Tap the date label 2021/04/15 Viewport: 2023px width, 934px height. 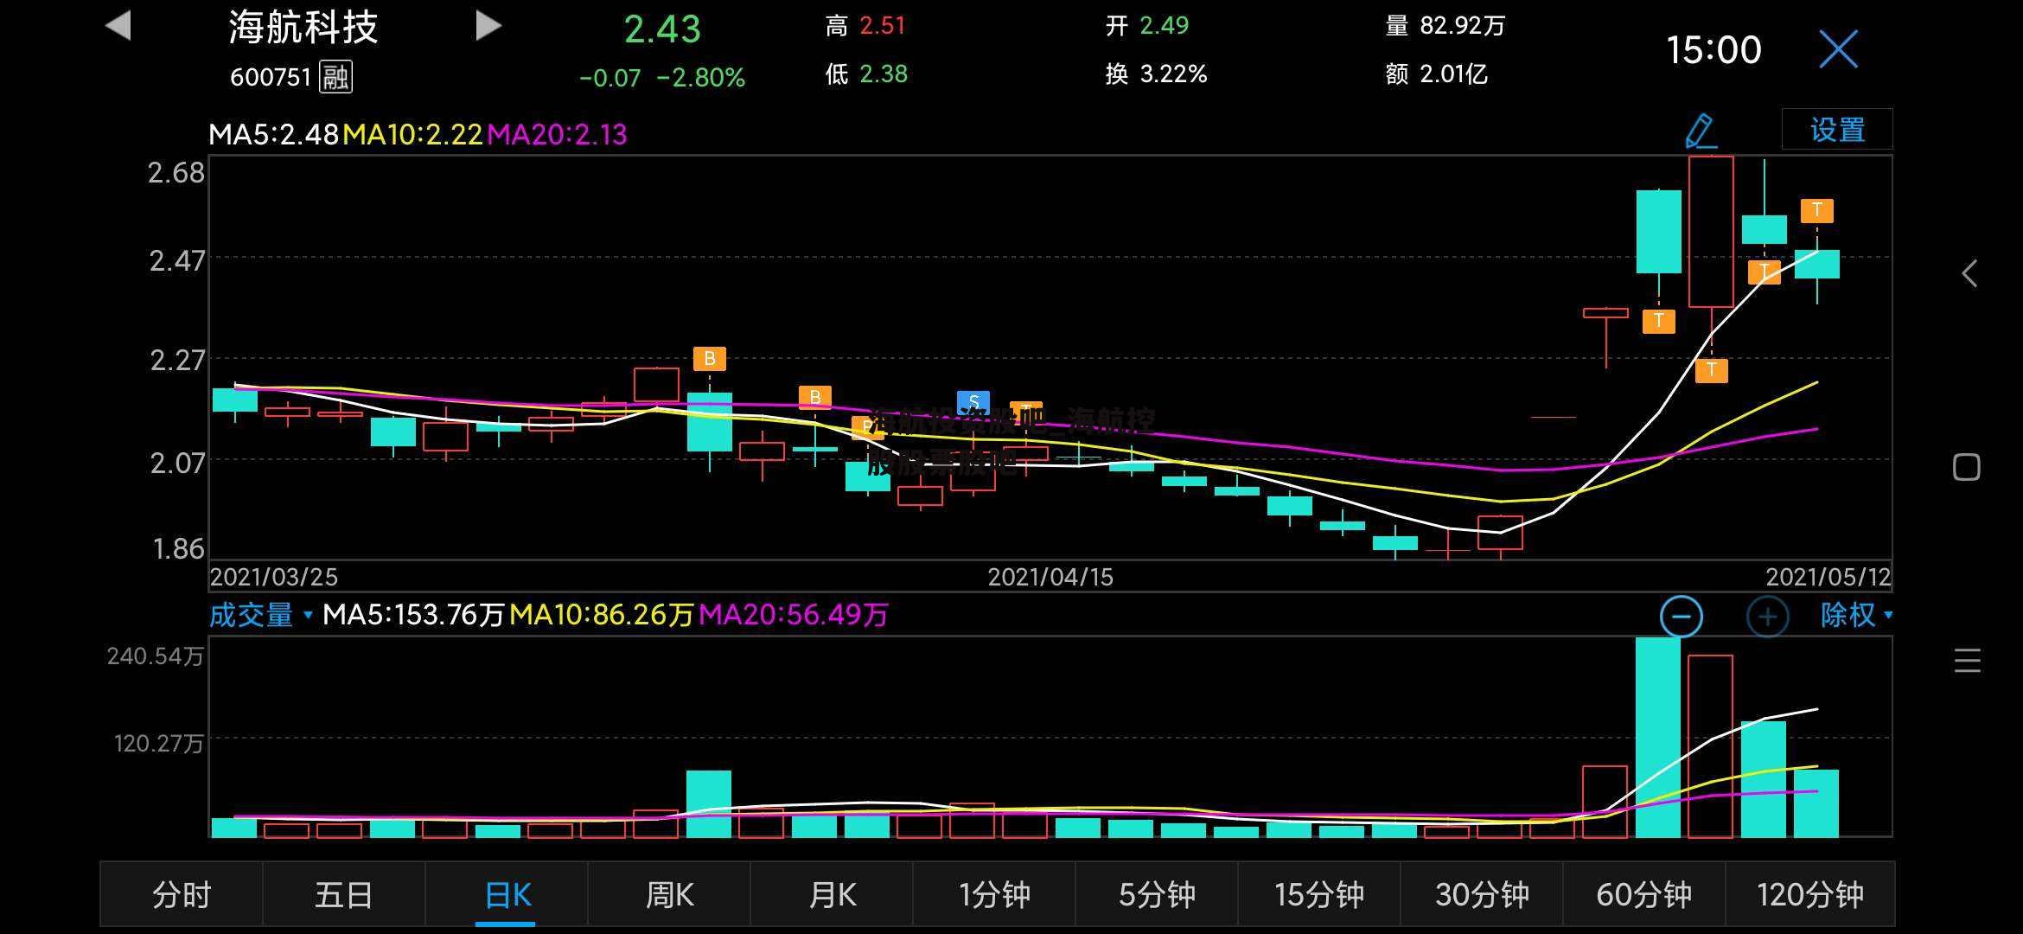(1050, 578)
